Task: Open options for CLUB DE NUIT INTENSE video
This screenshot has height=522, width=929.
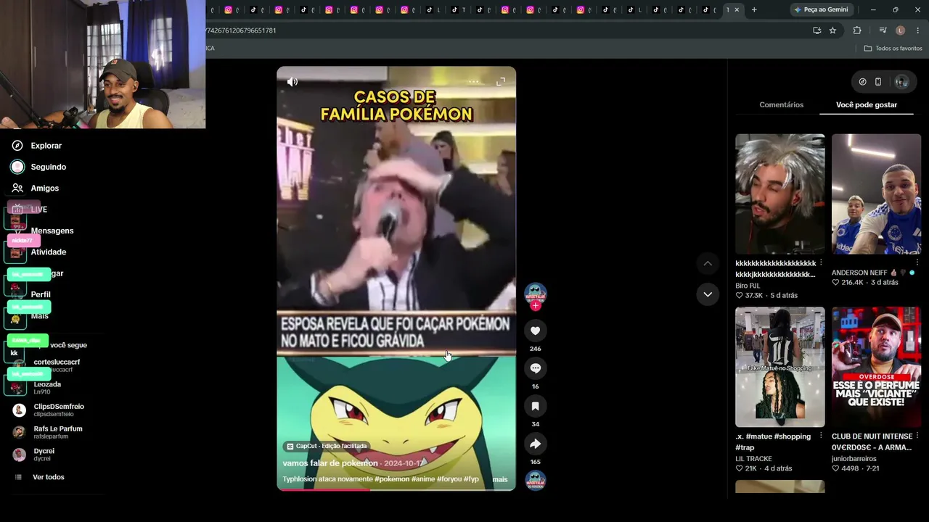Action: (917, 436)
